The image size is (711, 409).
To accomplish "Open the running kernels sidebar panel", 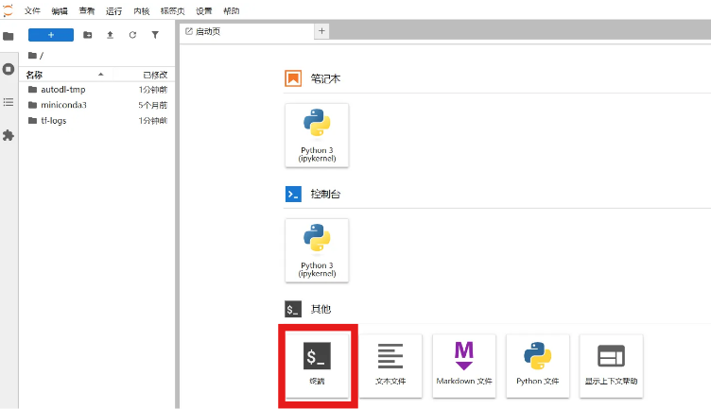I will 9,69.
